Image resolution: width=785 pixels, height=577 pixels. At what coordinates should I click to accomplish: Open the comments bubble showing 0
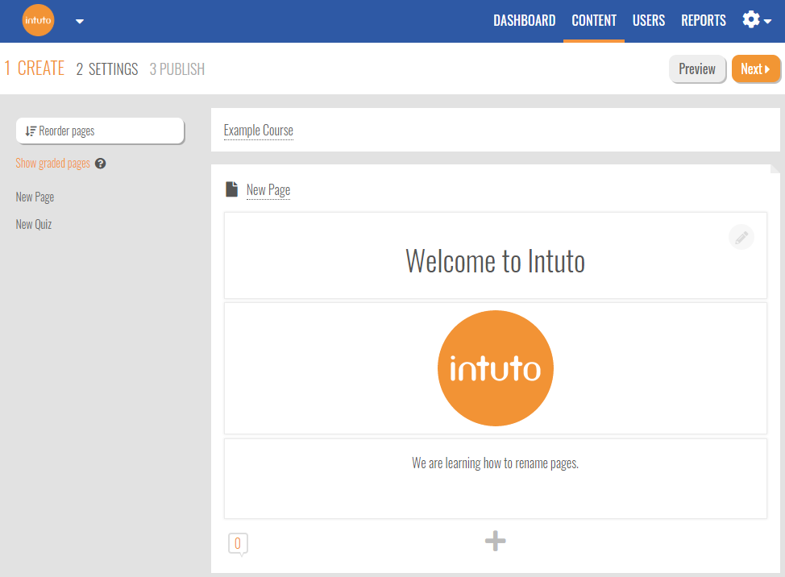point(238,544)
